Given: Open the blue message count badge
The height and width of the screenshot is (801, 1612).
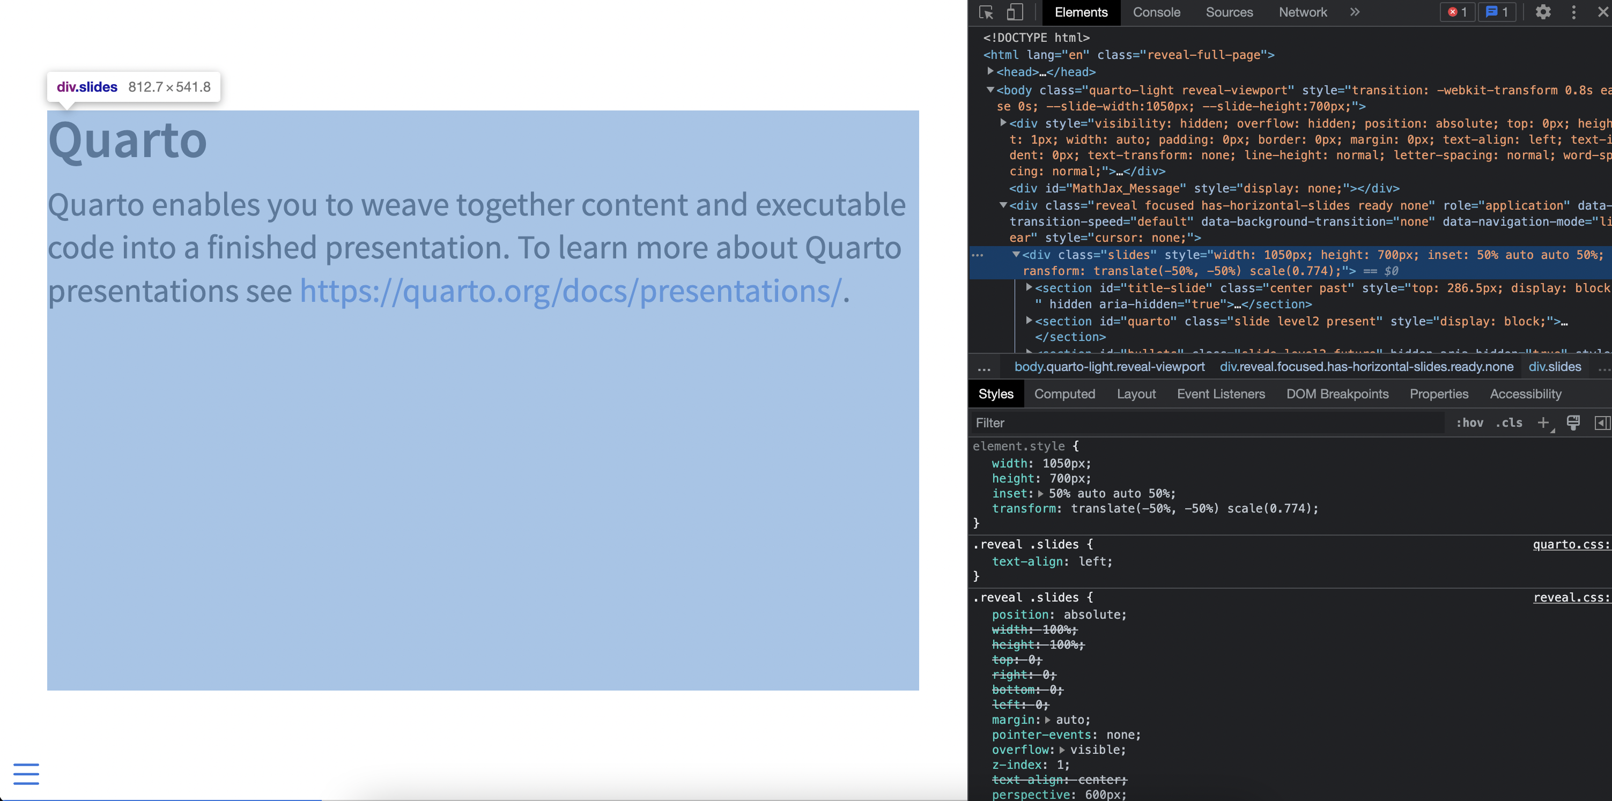Looking at the screenshot, I should [1497, 12].
